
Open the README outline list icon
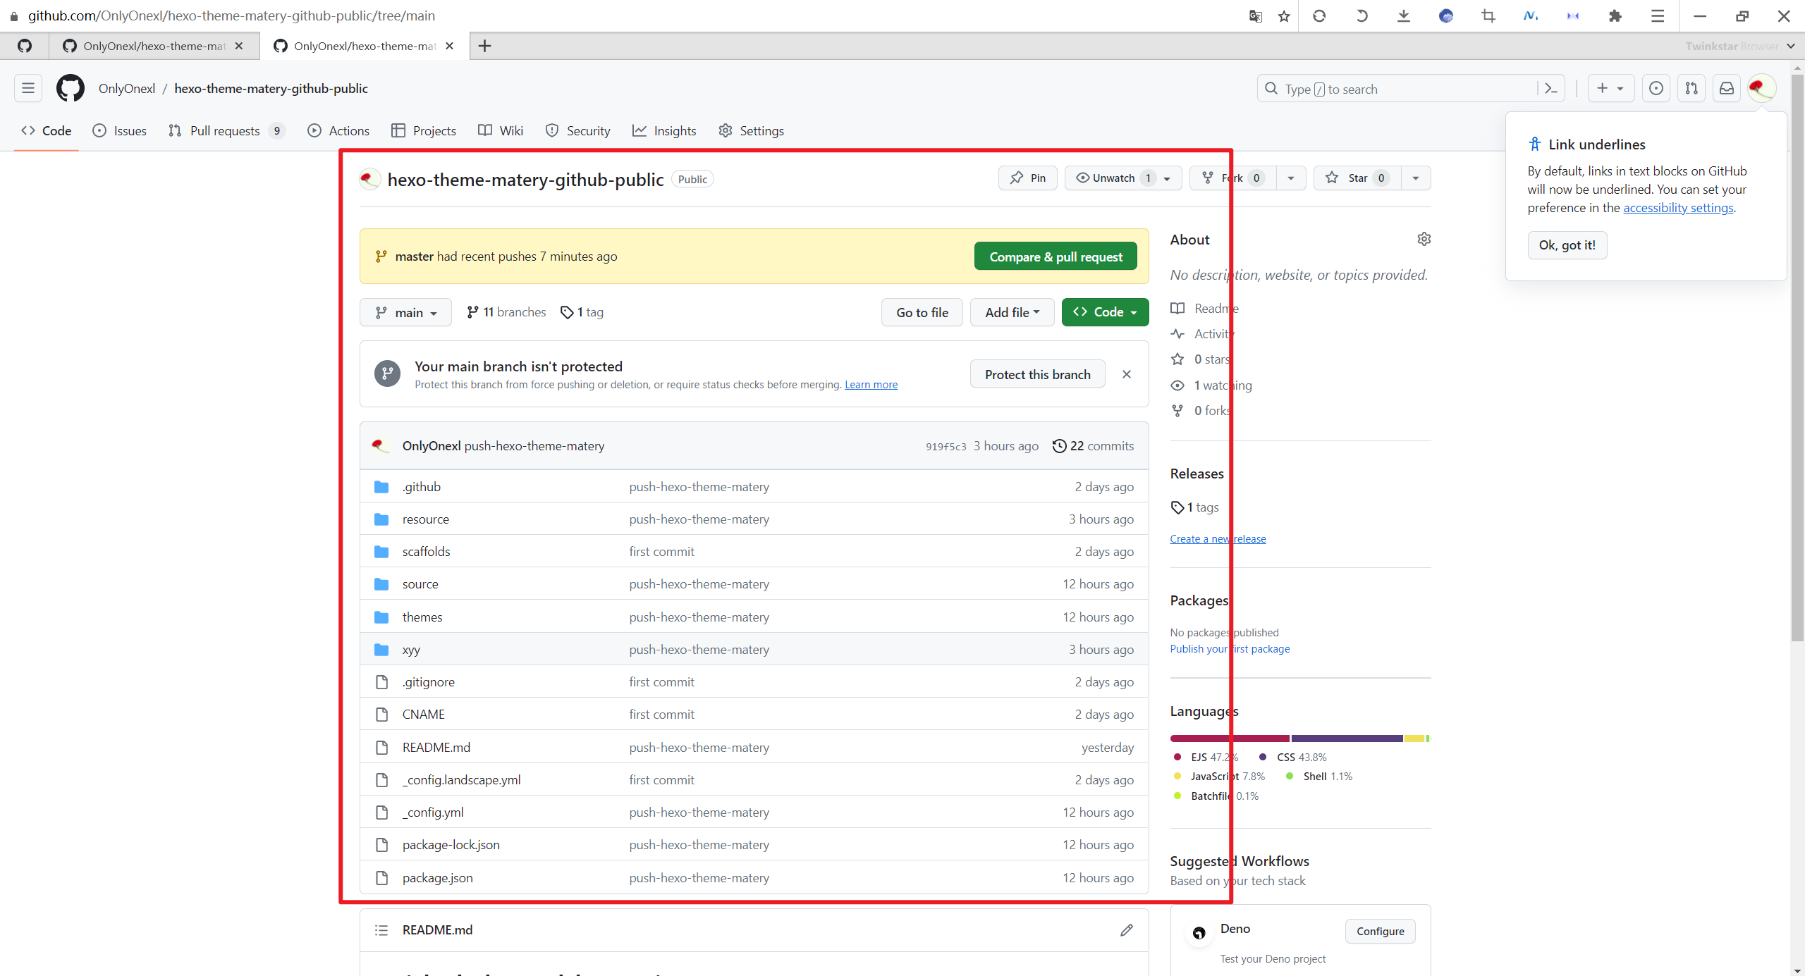click(x=381, y=930)
